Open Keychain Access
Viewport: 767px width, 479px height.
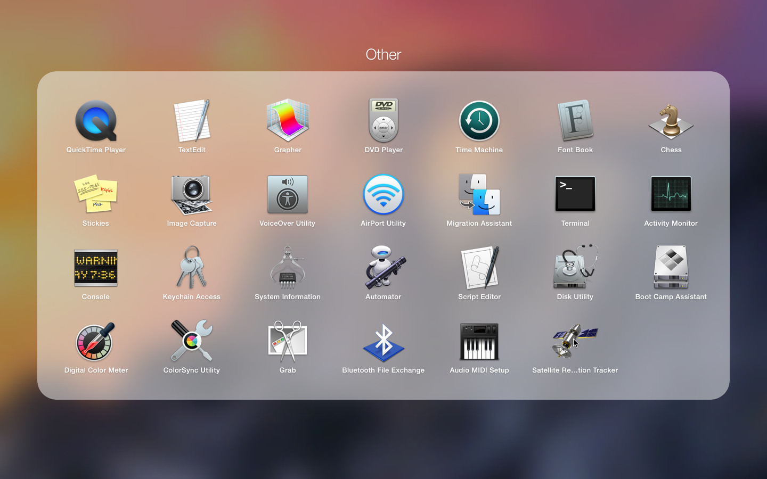[x=192, y=268]
